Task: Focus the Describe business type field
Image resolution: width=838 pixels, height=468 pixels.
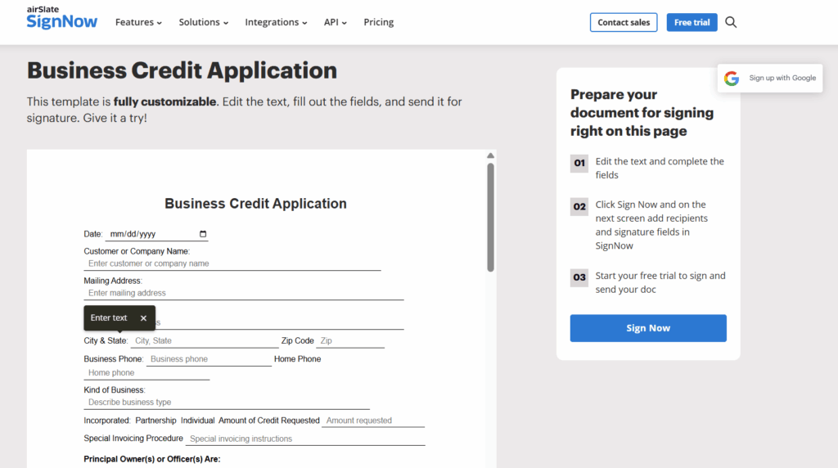Action: point(227,403)
